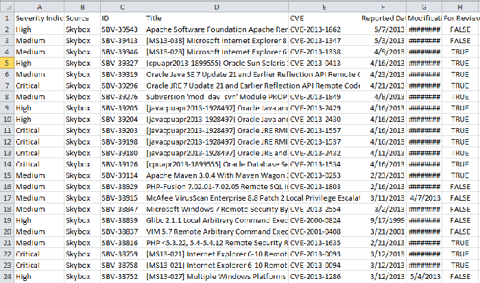Select cell CVE-2000-0824

coord(324,221)
